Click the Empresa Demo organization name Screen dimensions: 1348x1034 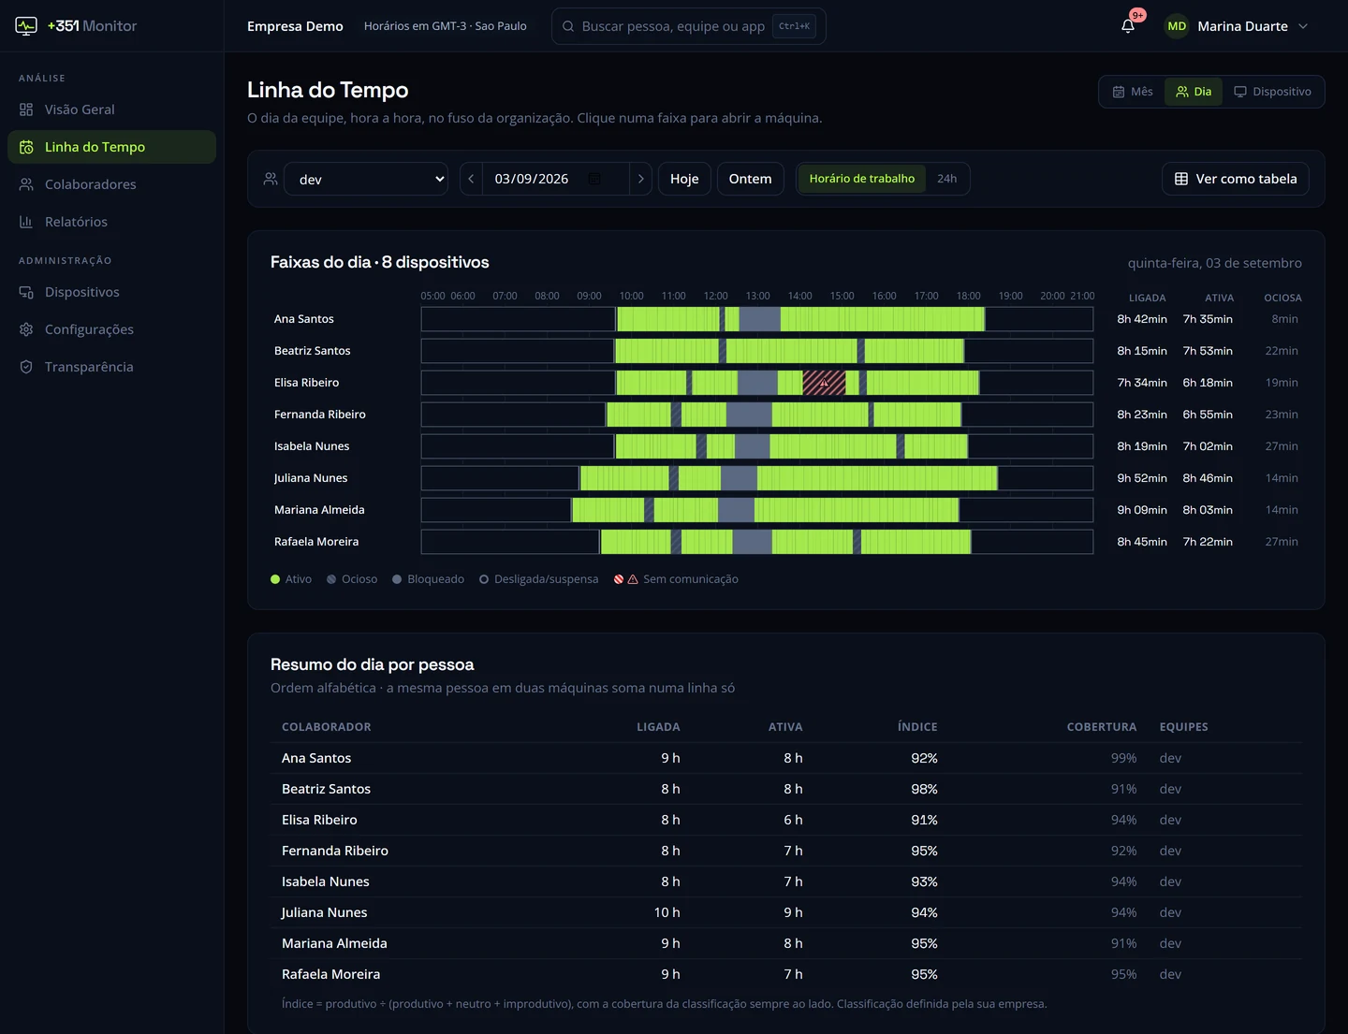coord(295,26)
